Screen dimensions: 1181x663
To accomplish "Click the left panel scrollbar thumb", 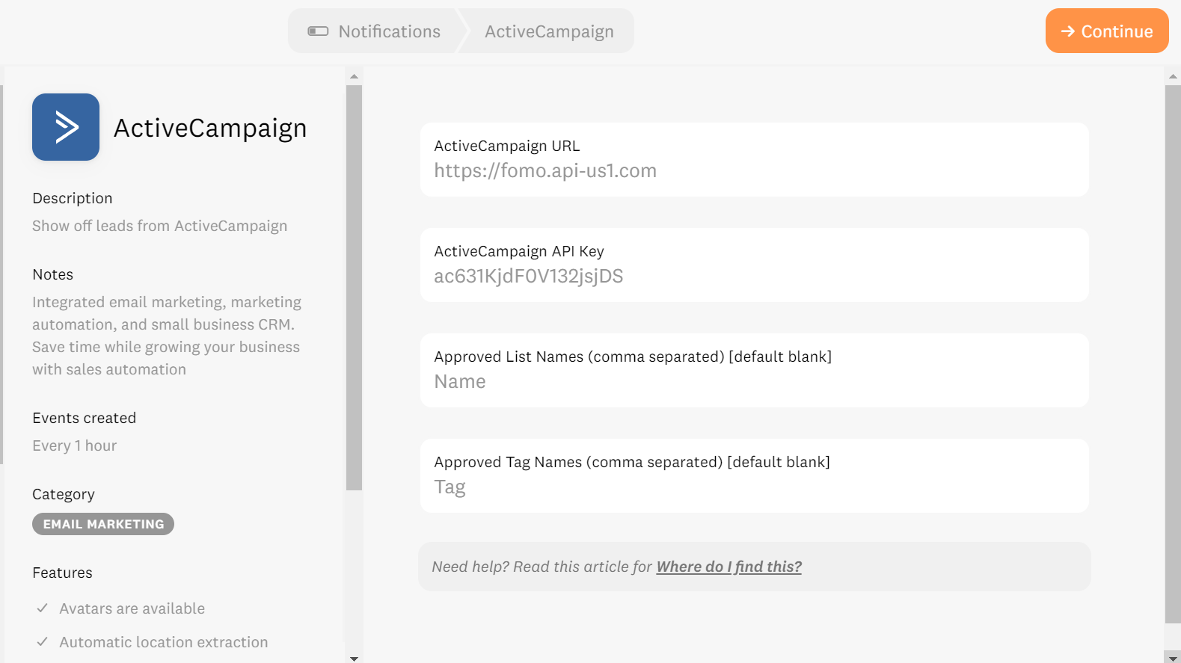I will pos(355,288).
